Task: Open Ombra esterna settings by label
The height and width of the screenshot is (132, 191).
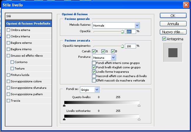Action: 20,30
